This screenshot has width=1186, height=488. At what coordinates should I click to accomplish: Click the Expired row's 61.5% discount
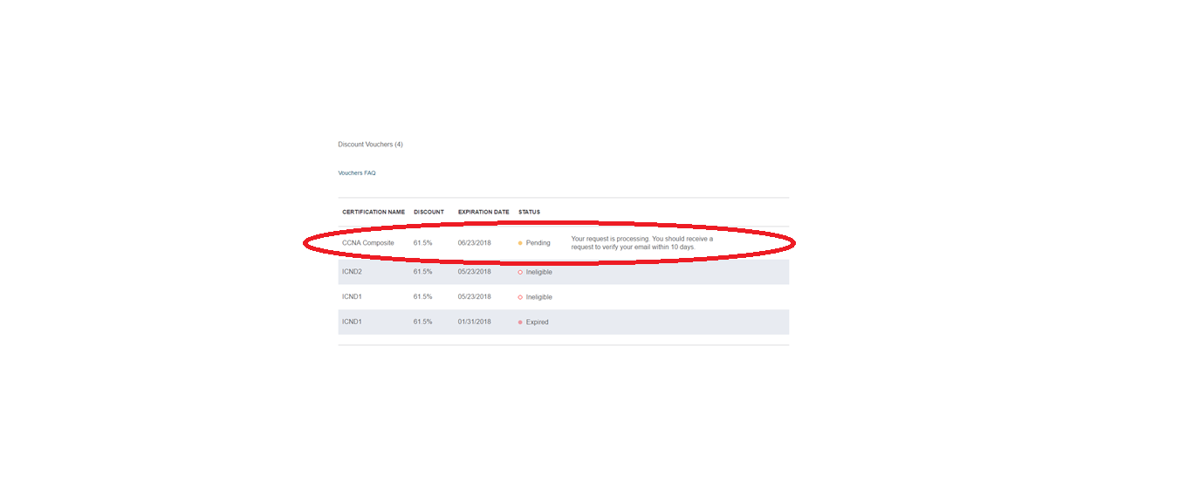(x=423, y=322)
